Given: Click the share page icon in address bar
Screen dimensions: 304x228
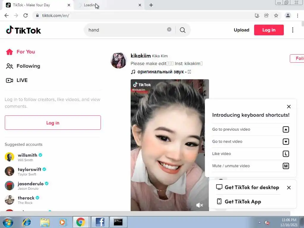Looking at the screenshot, I should coord(267,15).
